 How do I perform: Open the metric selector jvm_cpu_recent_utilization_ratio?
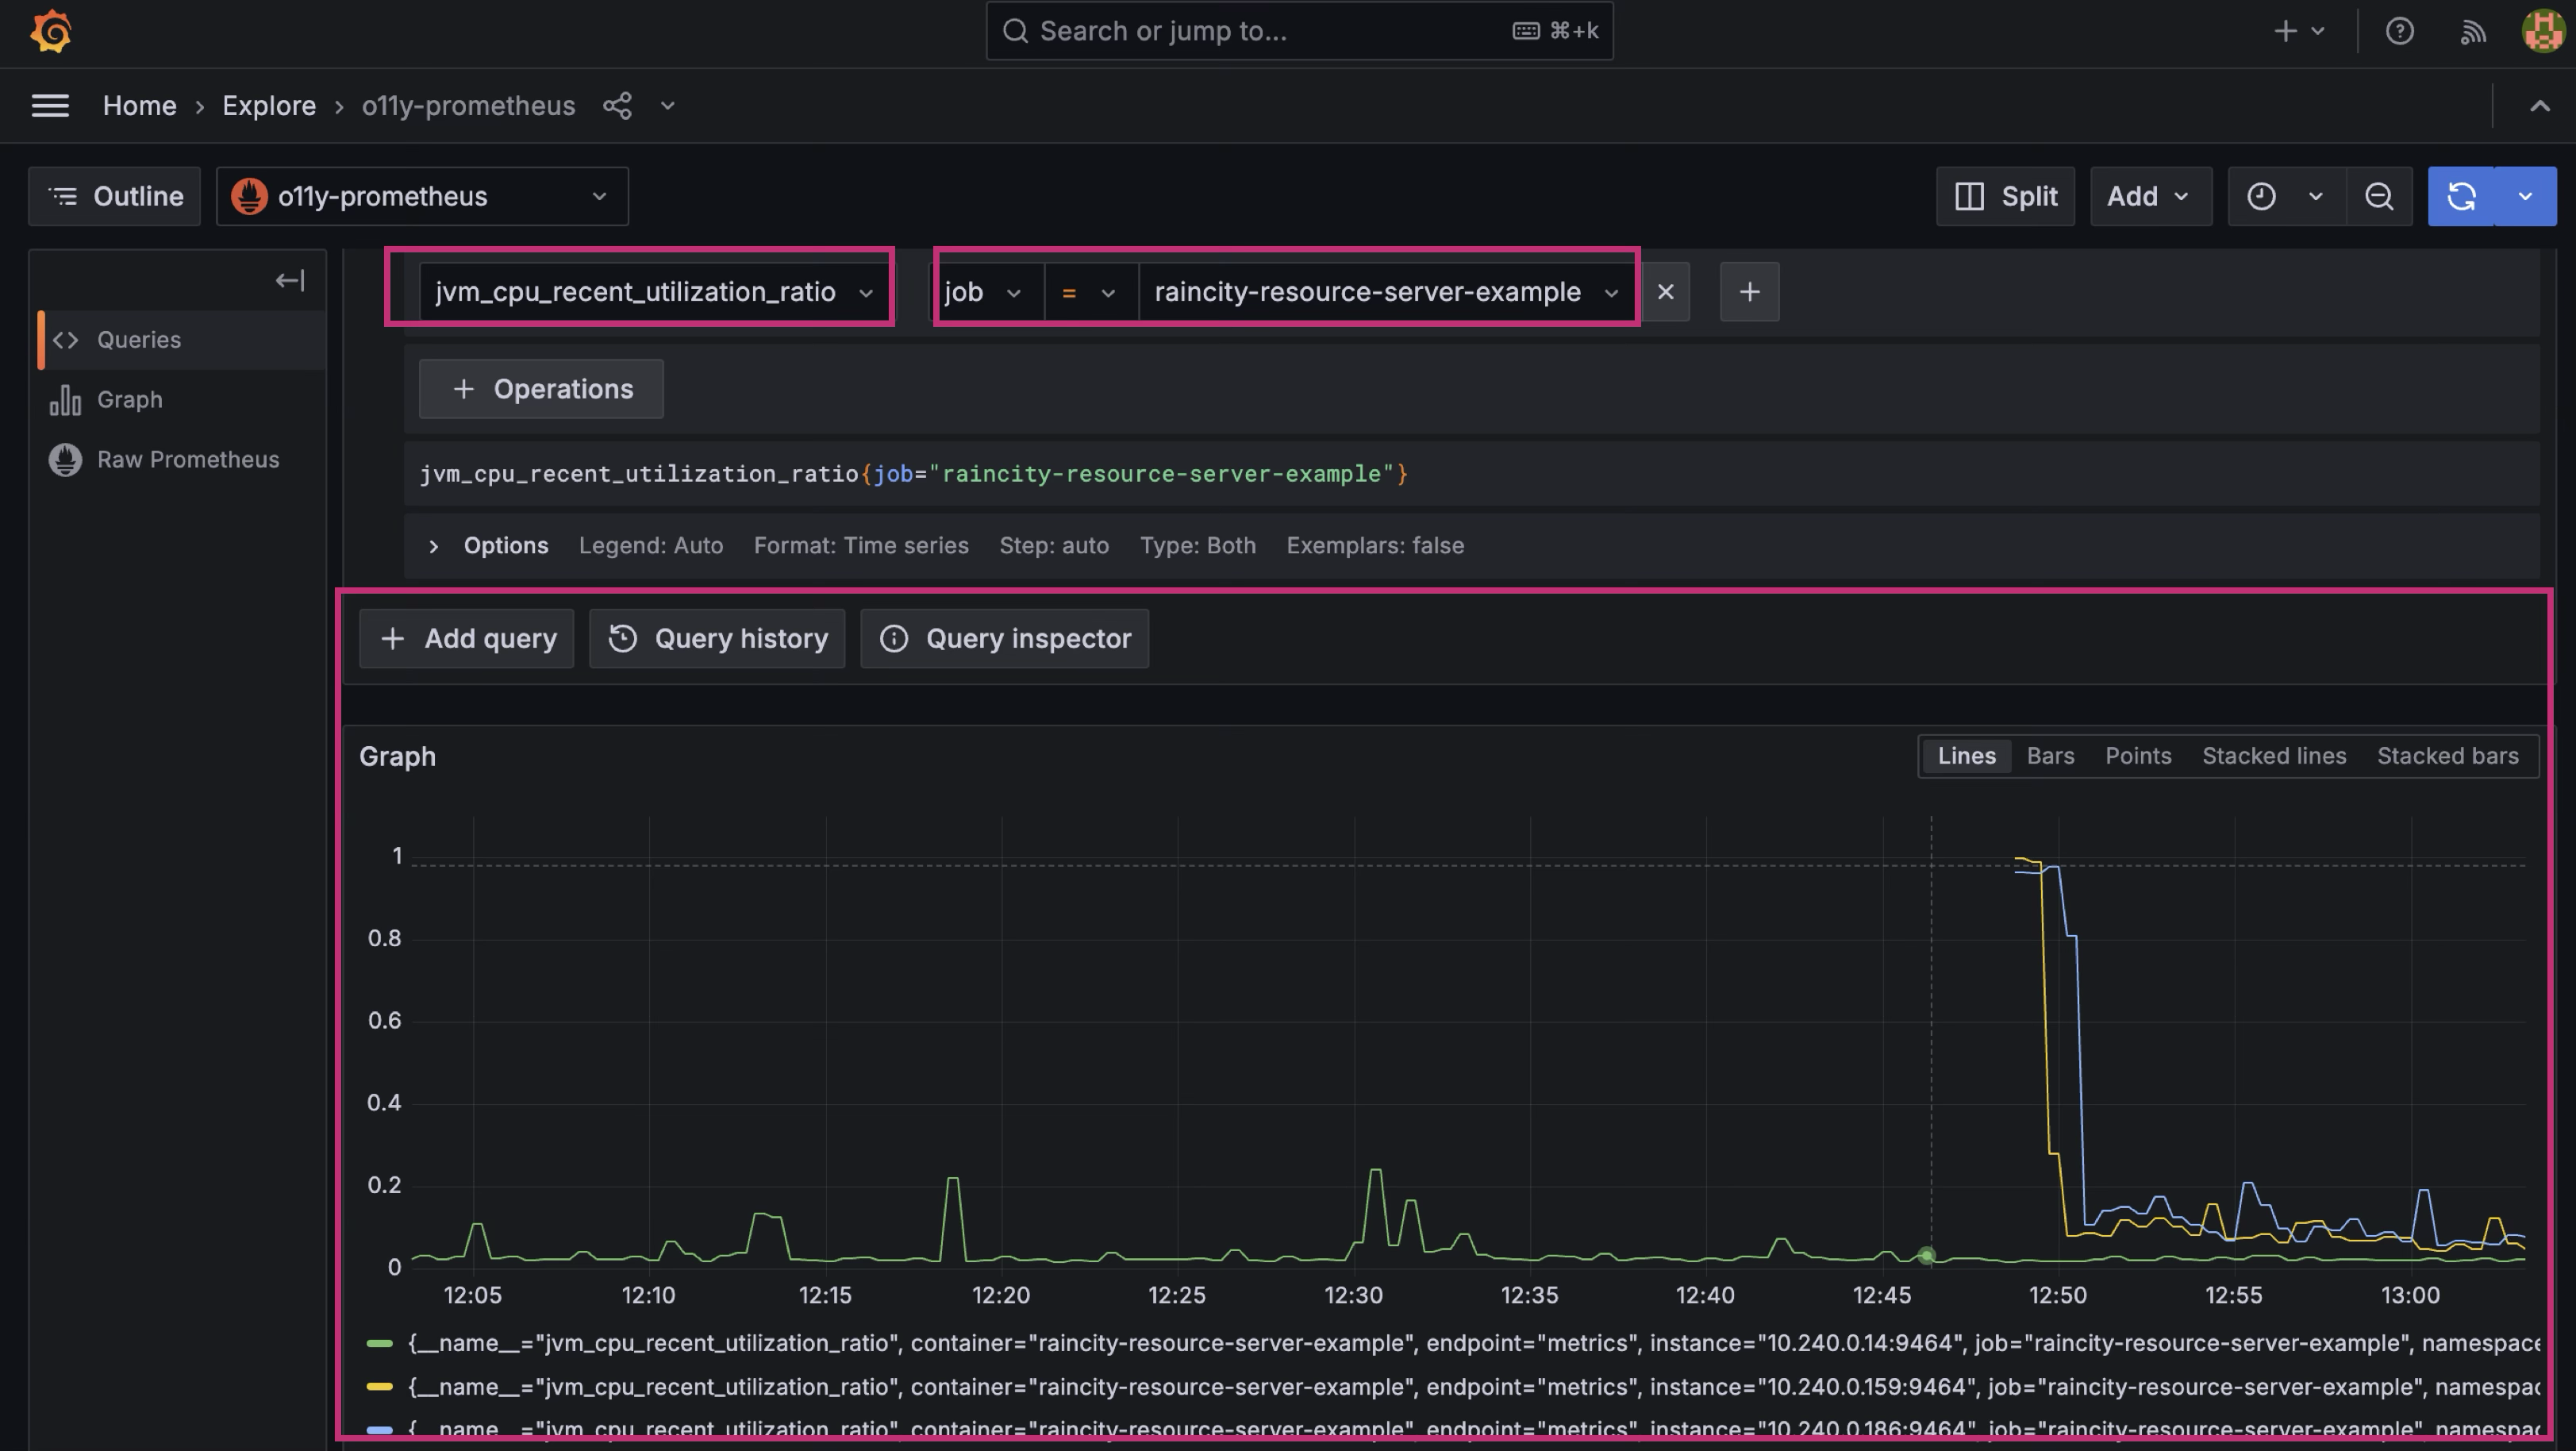pos(655,292)
